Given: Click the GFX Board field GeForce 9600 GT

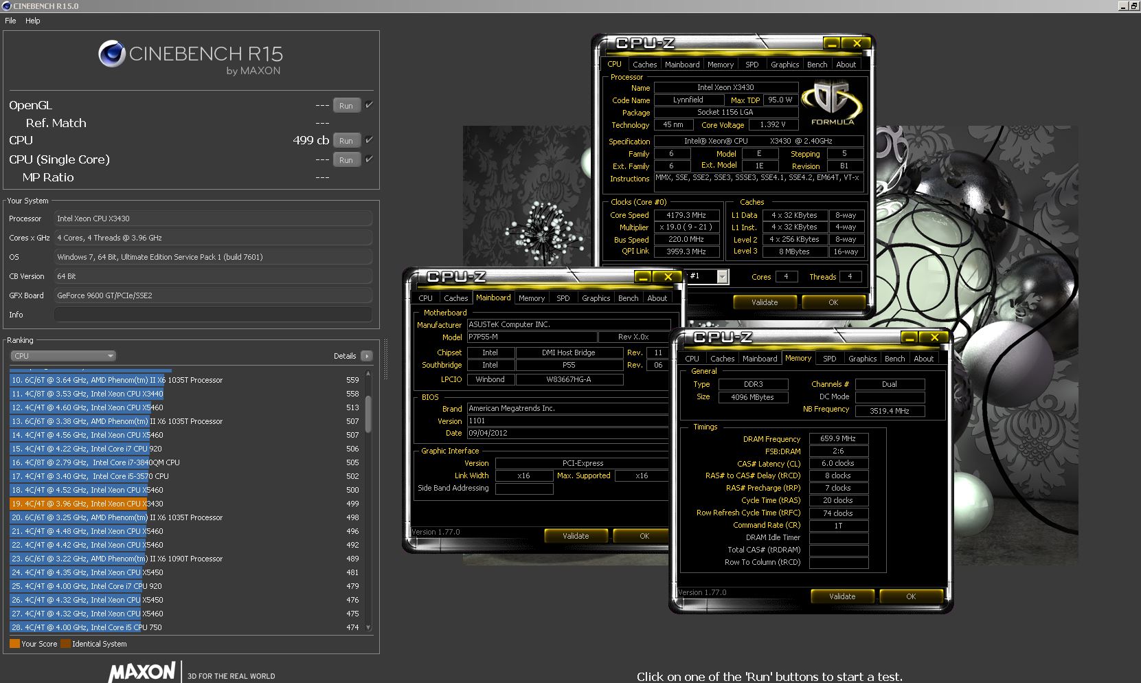Looking at the screenshot, I should click(x=213, y=295).
